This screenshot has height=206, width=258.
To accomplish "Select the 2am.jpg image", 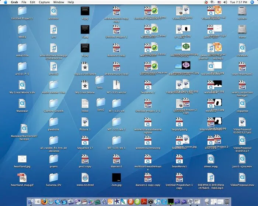I will (116, 178).
